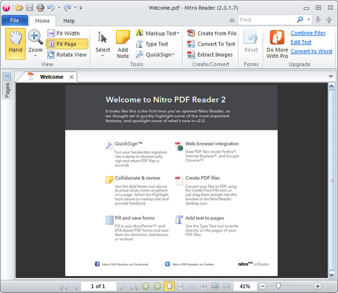Toggle single page layout in status bar
Viewport: 338px width, 293px height.
click(170, 286)
